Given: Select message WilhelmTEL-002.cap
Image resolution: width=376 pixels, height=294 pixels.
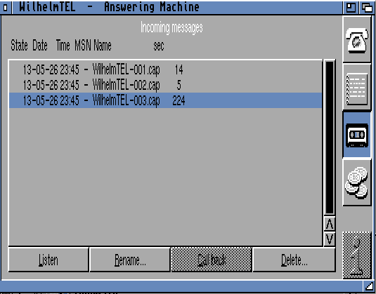Looking at the screenshot, I should (165, 85).
